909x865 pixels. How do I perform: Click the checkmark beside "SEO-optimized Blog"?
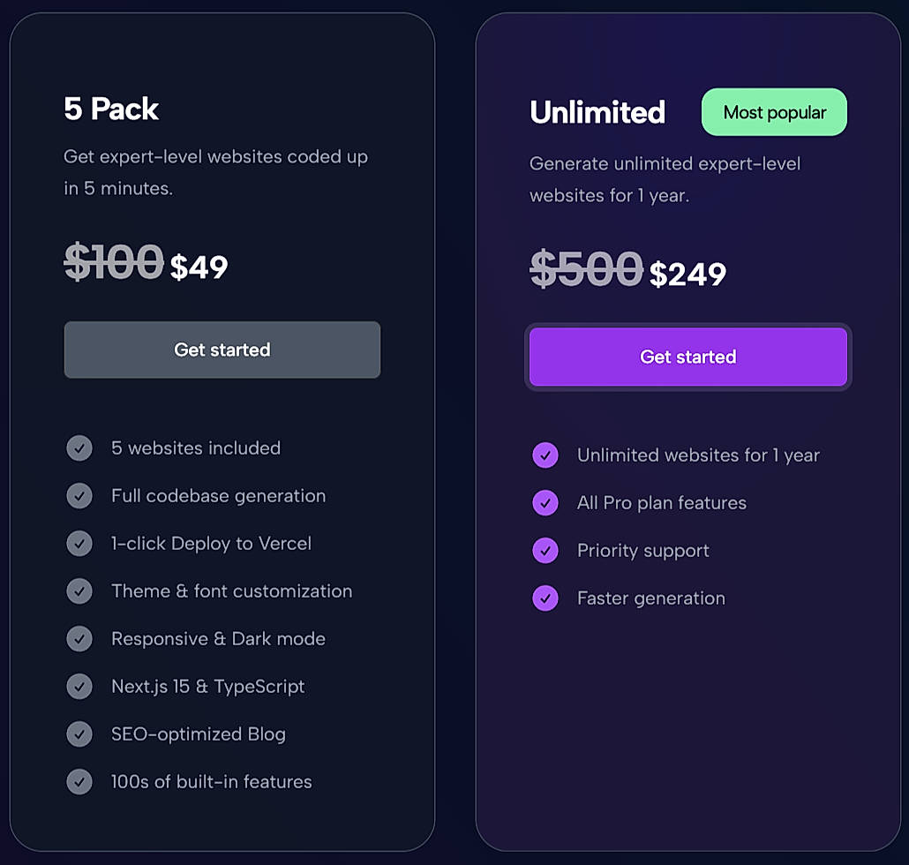tap(79, 734)
